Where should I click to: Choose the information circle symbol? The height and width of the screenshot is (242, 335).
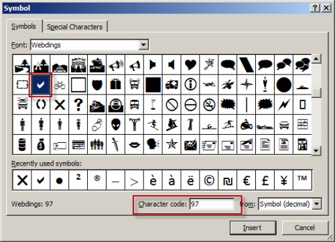click(x=190, y=84)
